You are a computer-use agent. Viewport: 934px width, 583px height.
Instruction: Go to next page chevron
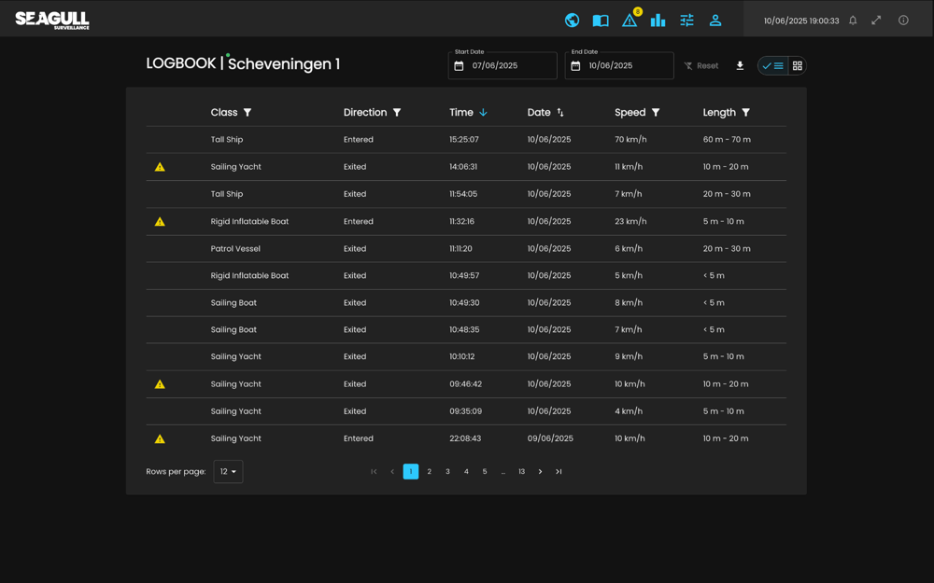540,472
